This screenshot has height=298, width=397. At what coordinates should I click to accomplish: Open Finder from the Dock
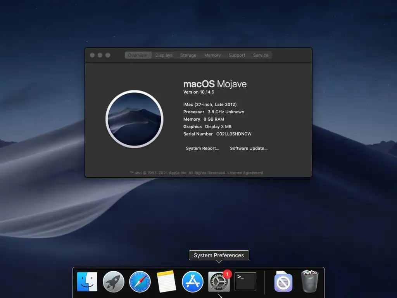pyautogui.click(x=87, y=282)
